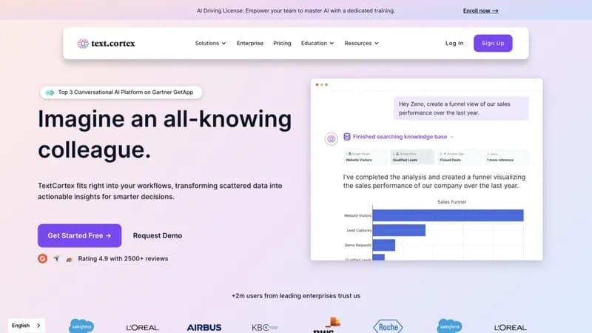Click the Chrome Web Store rating icon
Viewport: 592px width, 333px height.
(x=69, y=259)
